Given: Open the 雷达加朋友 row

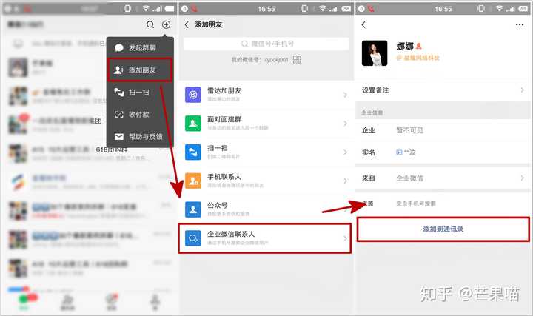Looking at the screenshot, I should [266, 95].
